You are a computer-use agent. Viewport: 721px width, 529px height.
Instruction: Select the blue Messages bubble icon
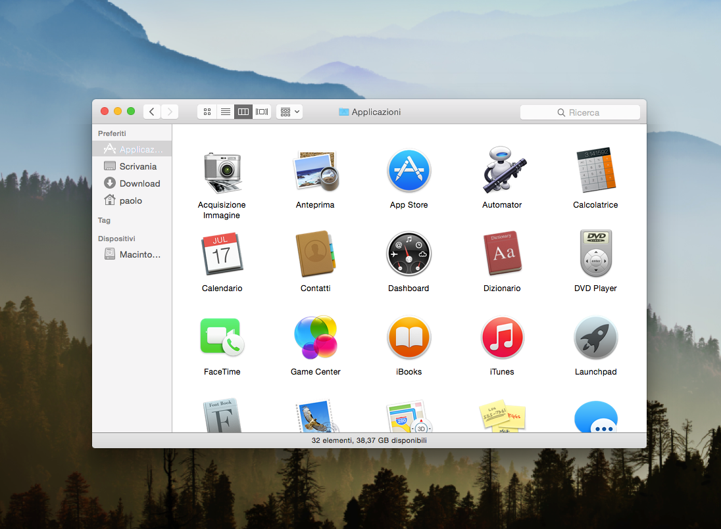pos(596,417)
